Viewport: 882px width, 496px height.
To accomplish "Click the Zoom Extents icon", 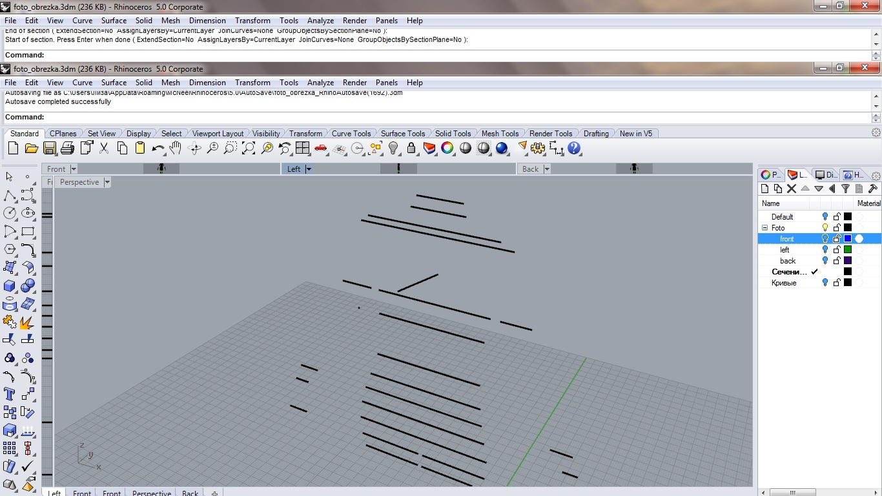I will tap(249, 149).
